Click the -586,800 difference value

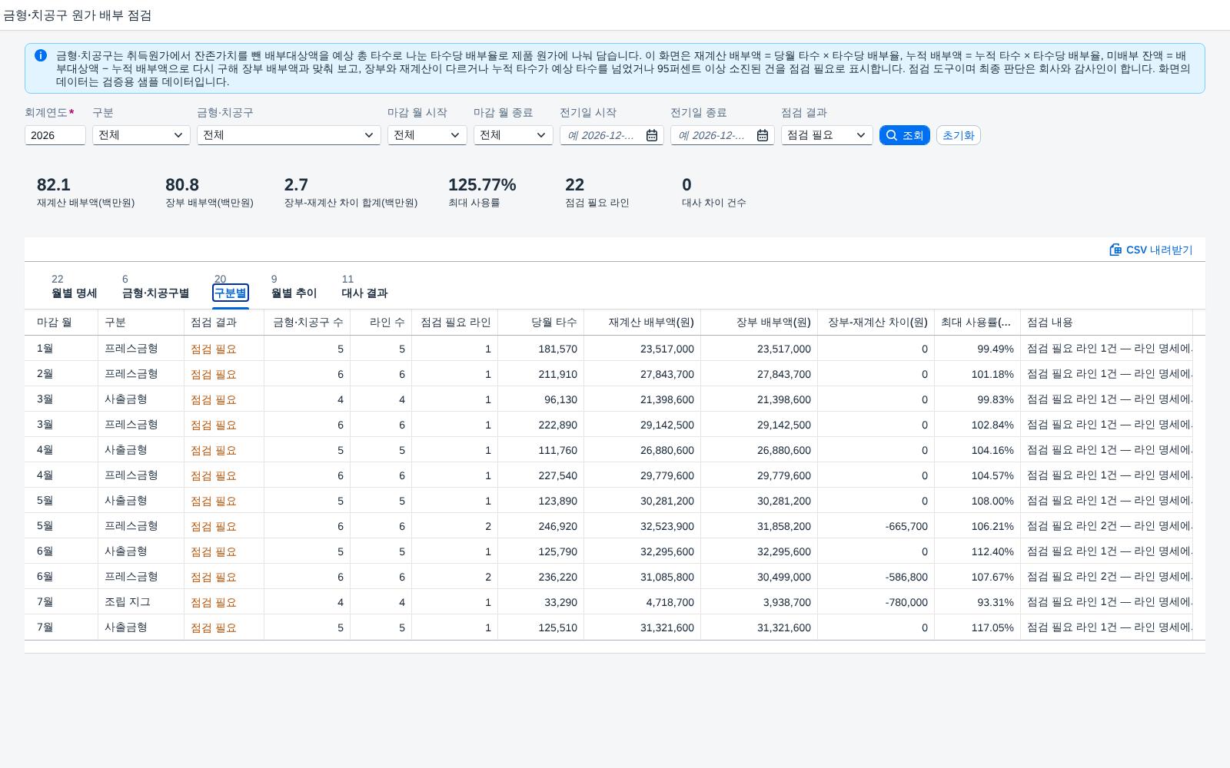coord(906,577)
